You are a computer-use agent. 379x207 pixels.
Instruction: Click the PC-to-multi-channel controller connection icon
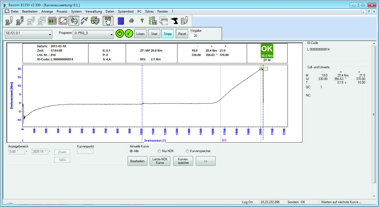(20, 21)
